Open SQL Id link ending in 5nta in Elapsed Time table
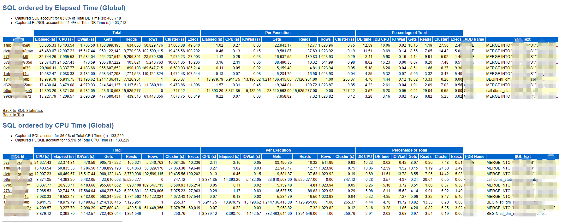 (18, 85)
